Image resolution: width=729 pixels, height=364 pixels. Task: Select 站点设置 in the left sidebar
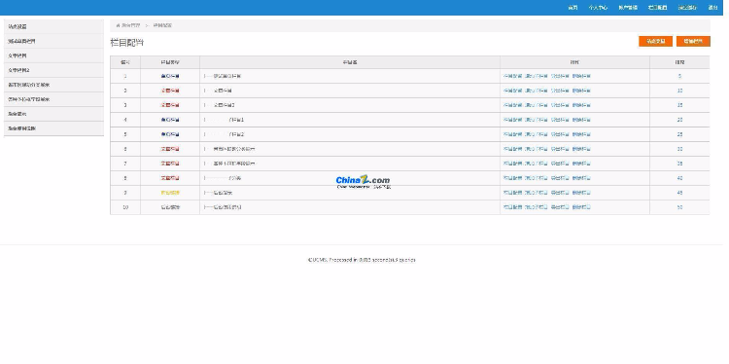(x=53, y=26)
